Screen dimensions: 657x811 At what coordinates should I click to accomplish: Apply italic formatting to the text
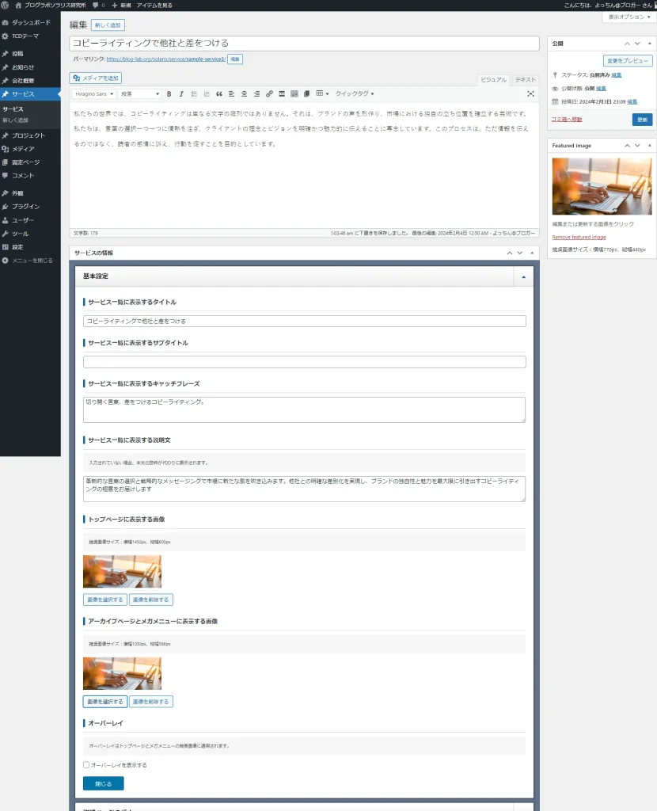pos(180,93)
